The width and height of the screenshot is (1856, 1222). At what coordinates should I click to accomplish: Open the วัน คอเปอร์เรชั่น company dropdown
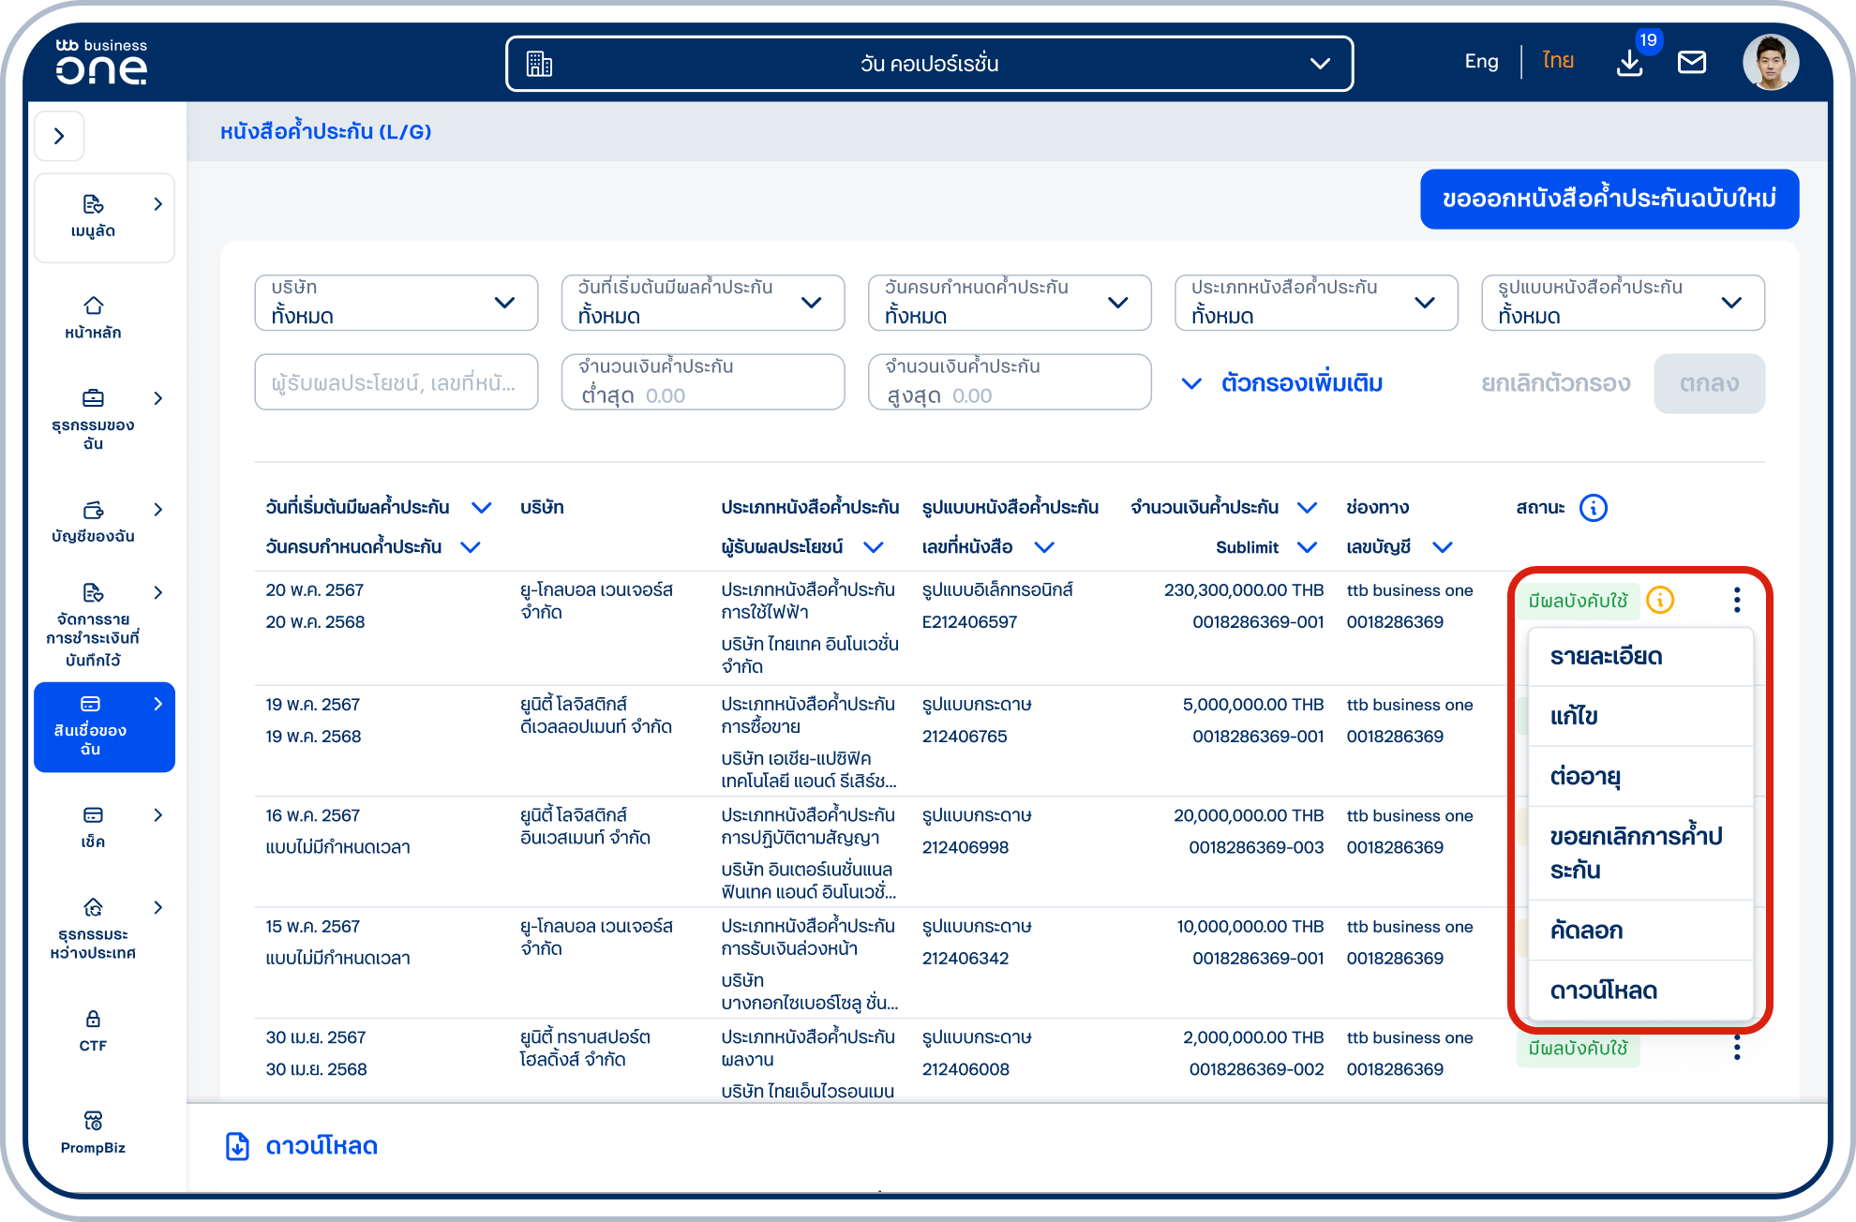point(929,64)
